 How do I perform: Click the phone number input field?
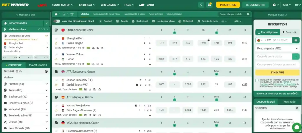point(282,40)
